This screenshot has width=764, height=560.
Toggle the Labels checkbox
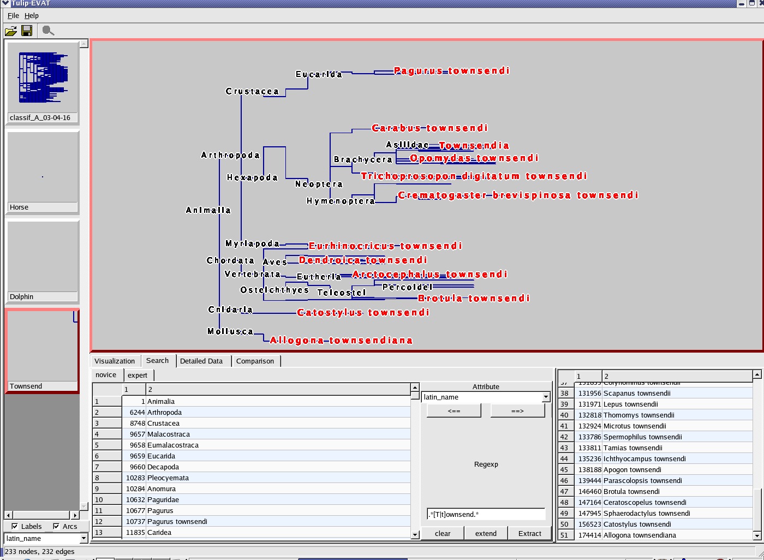15,526
